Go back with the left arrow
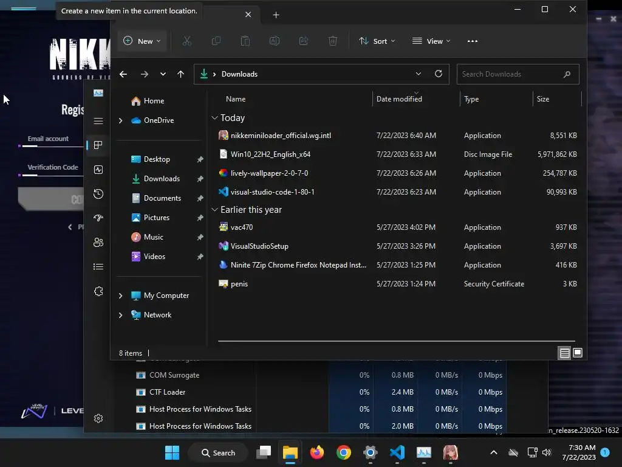 coord(123,74)
